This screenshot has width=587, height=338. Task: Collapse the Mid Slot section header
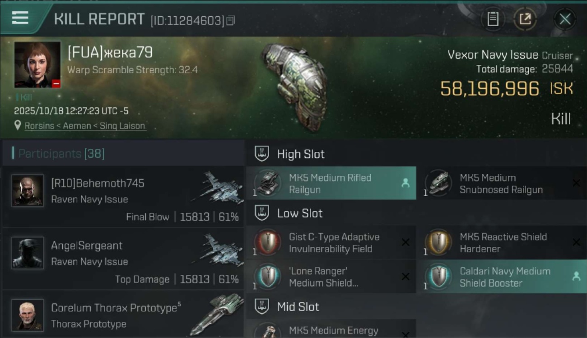[x=298, y=307]
